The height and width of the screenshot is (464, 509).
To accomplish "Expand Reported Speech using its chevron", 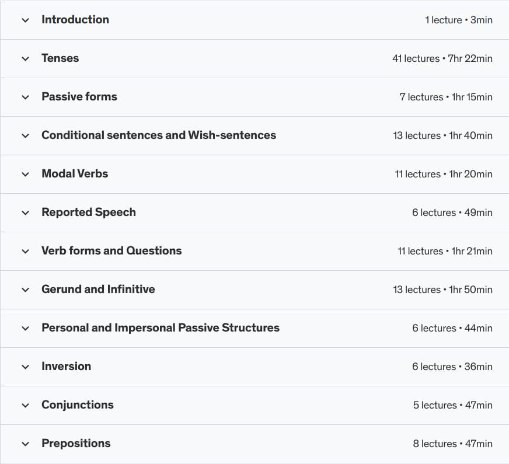I will 25,213.
